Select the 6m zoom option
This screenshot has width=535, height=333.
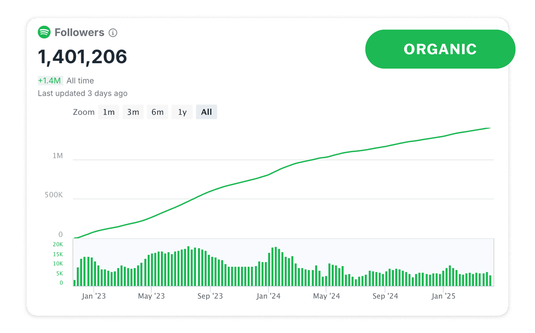[157, 112]
